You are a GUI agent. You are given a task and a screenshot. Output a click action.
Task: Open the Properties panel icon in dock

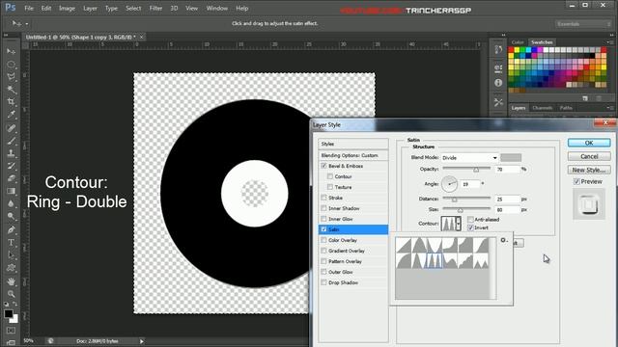click(x=498, y=68)
